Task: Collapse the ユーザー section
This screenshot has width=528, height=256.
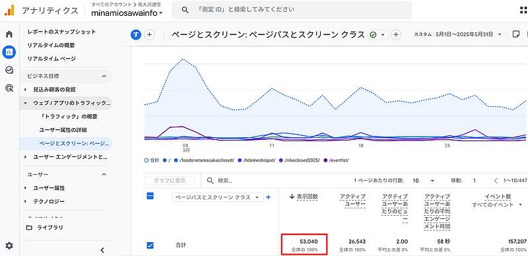Action: coord(104,174)
